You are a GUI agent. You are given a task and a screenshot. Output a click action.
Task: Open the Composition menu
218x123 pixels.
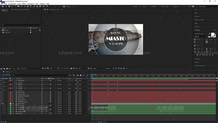[x=12, y=4]
